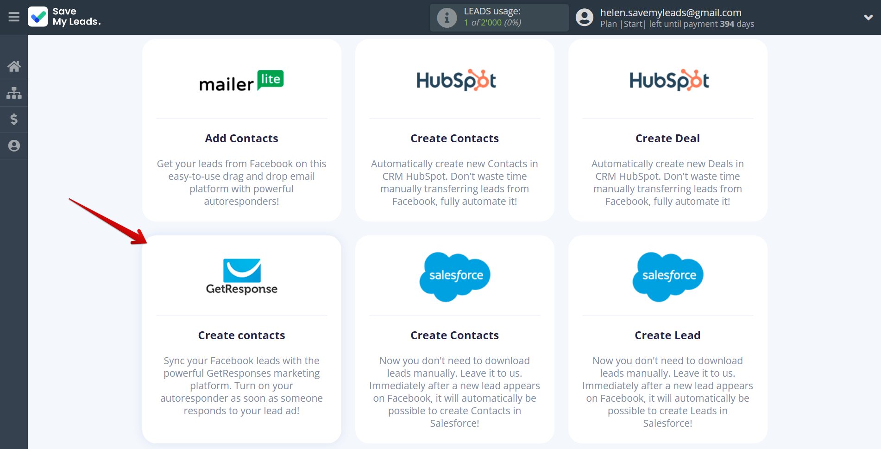
Task: Select Salesforce Create Lead title
Action: (668, 335)
